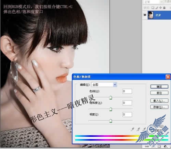
Task: Click lock image pixels brush icon
Action: pyautogui.click(x=157, y=7)
